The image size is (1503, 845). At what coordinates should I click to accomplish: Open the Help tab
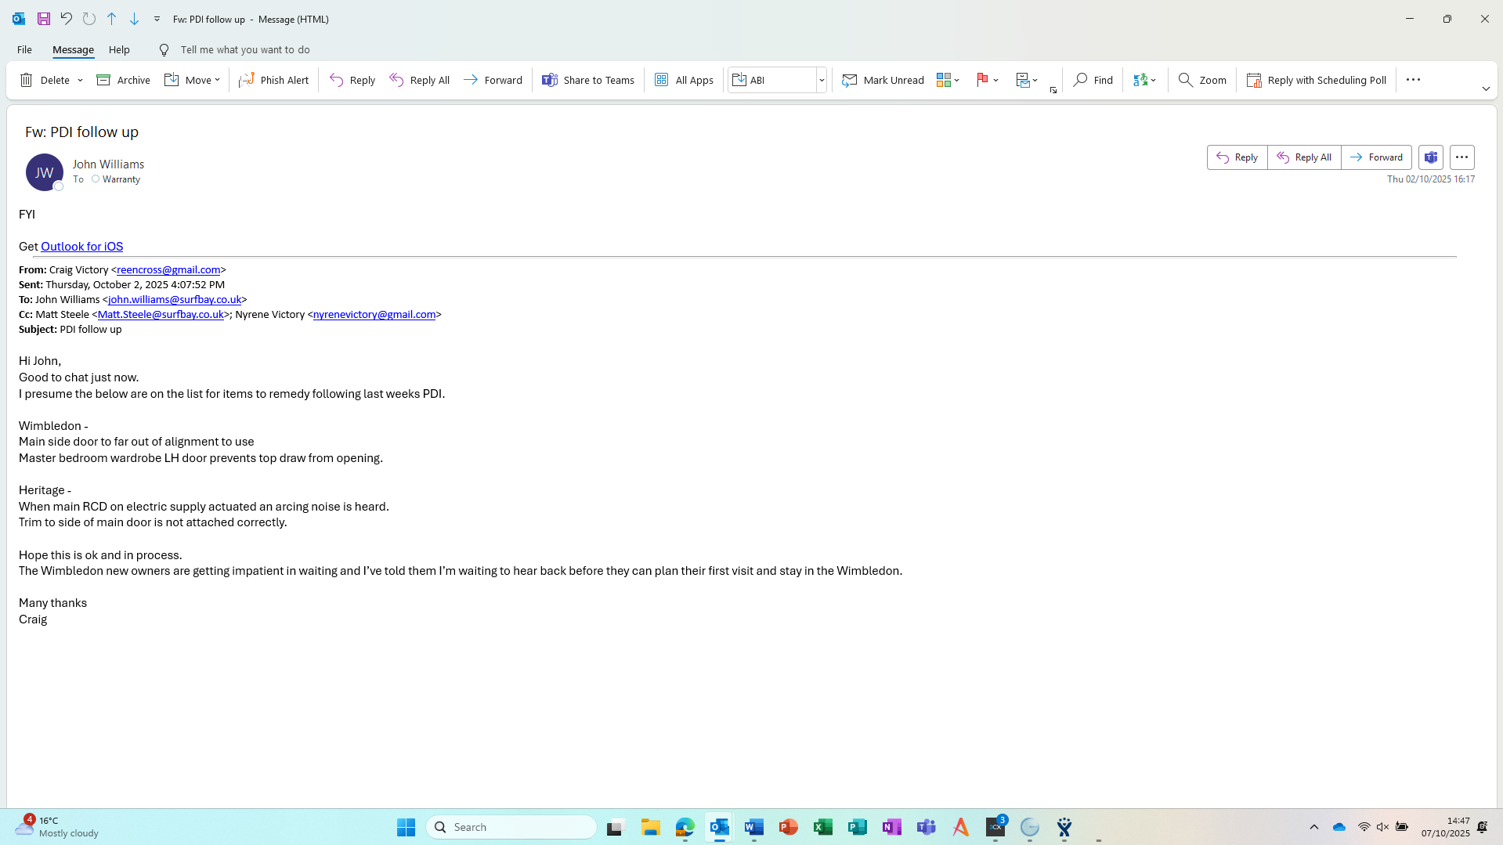(x=119, y=49)
